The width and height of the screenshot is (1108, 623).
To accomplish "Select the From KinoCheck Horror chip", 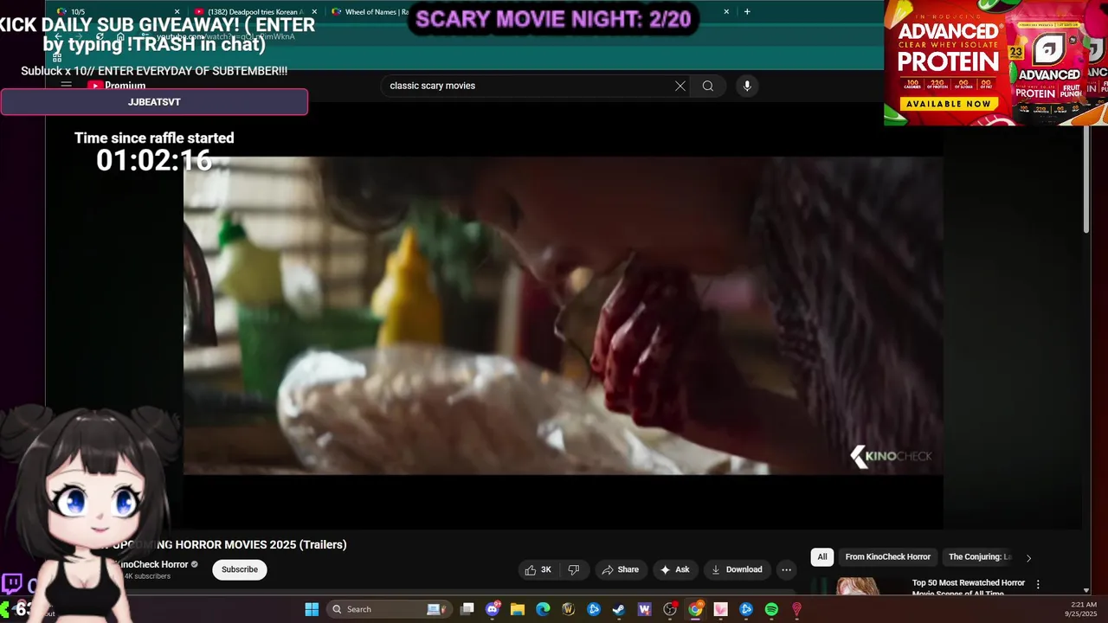I will (x=887, y=557).
